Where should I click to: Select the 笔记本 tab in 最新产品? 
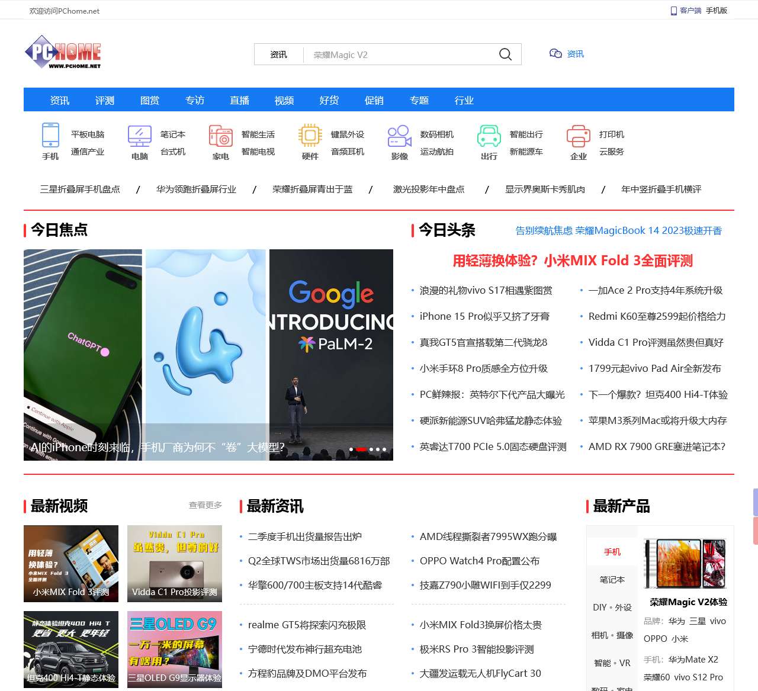coord(612,580)
